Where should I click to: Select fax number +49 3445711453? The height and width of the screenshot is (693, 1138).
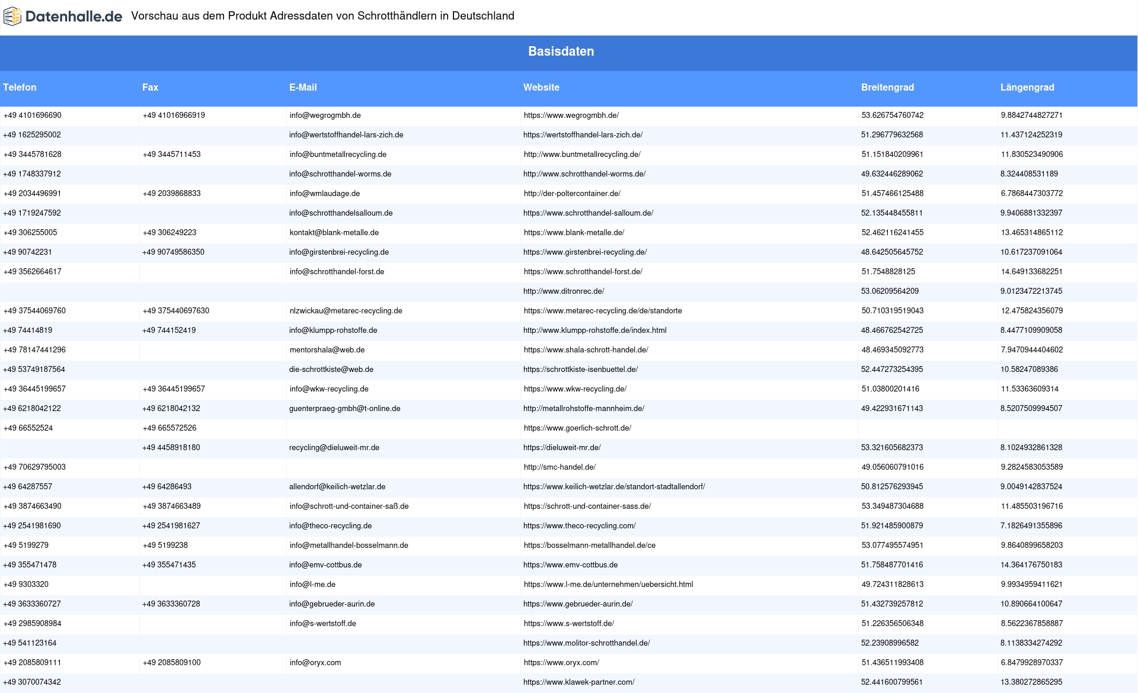tap(172, 155)
